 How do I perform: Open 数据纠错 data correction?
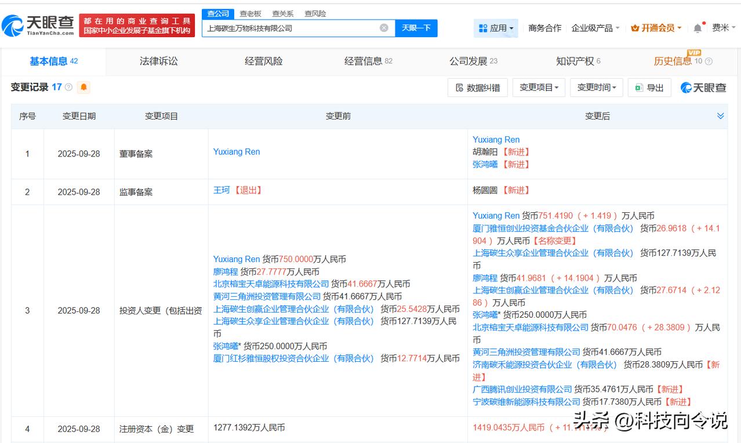[x=478, y=88]
